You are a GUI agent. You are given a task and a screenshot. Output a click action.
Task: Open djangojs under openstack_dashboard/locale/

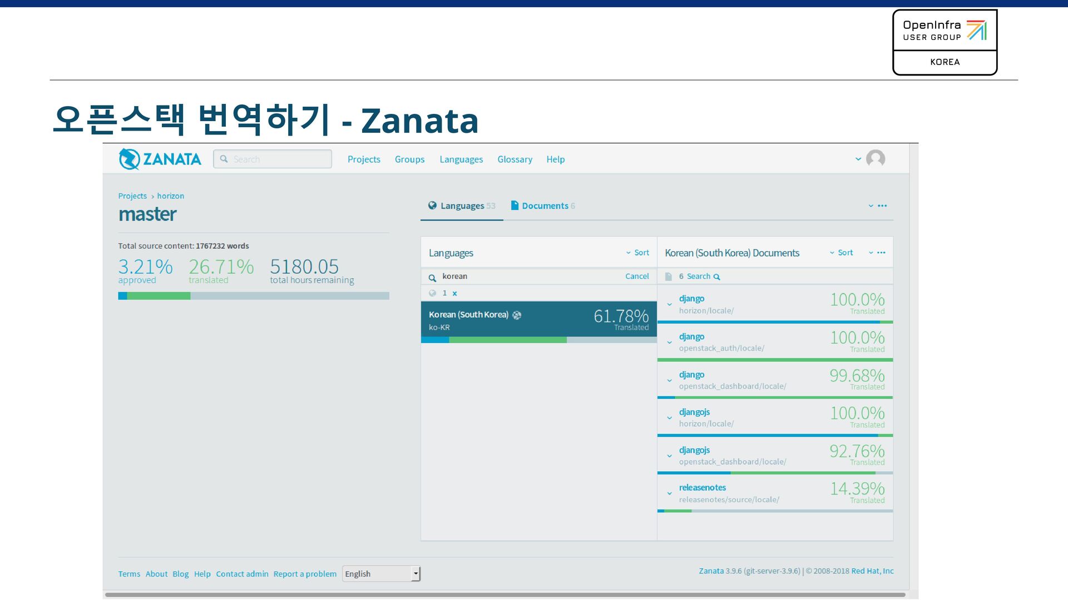tap(694, 450)
